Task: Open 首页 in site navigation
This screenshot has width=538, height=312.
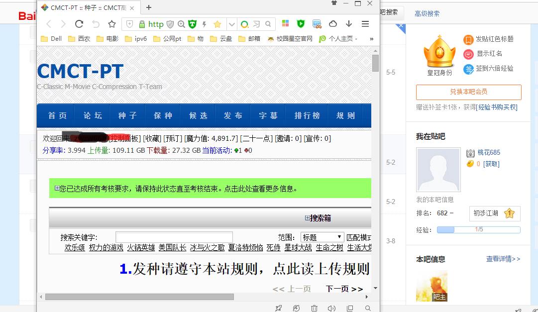Action: (58, 115)
